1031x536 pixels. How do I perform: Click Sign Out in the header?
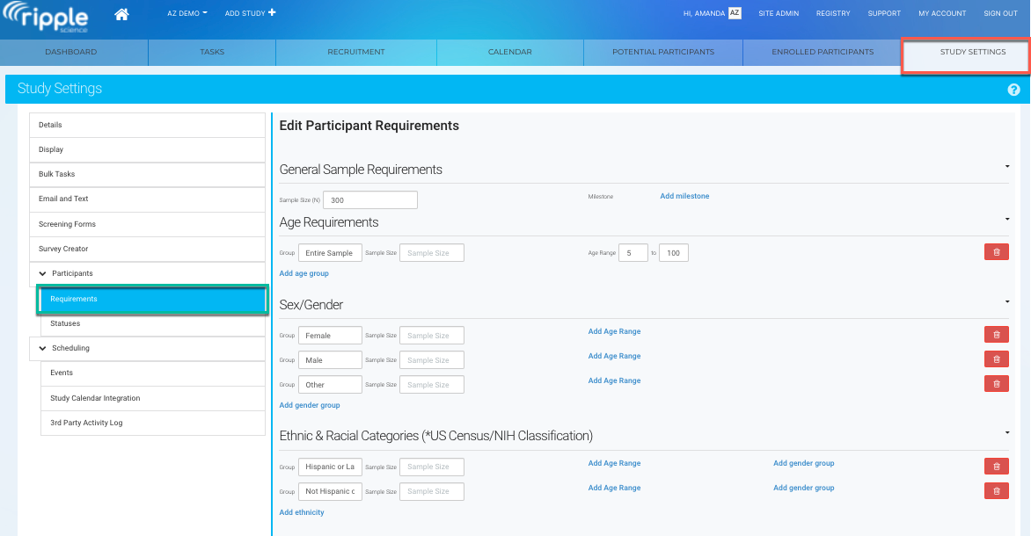[x=1000, y=13]
